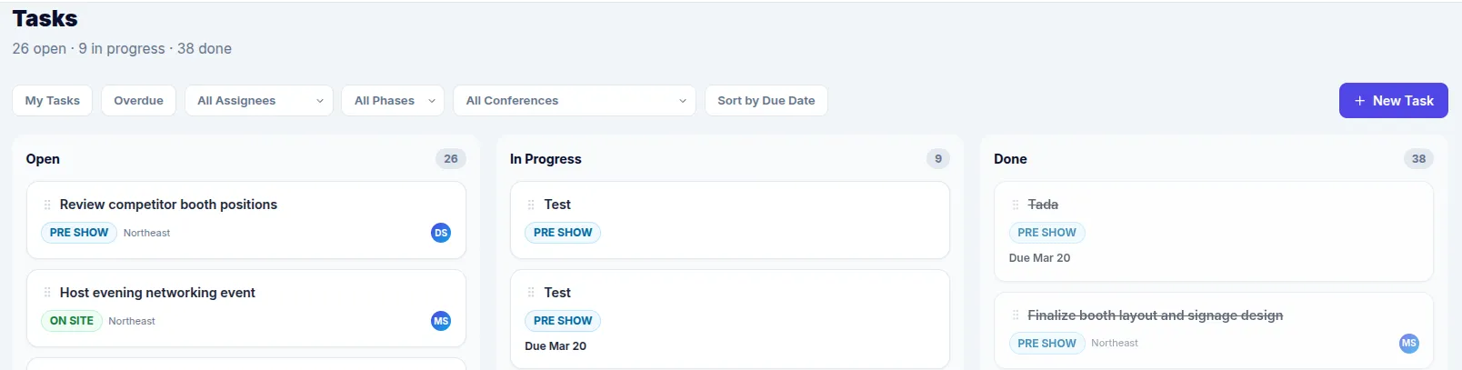Click drag handle on Finalize booth layout card
1462x370 pixels.
pyautogui.click(x=1016, y=315)
